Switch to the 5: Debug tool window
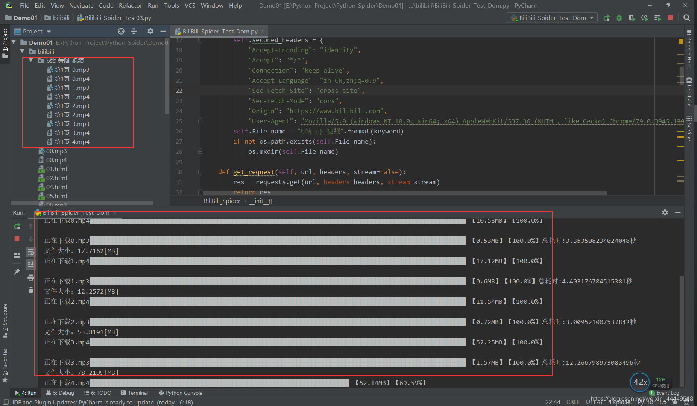This screenshot has height=406, width=697. [x=60, y=393]
